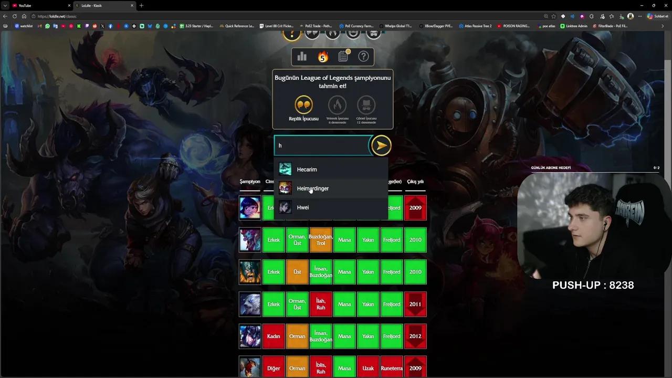
Task: Open the zoom magnifier icon in address bar
Action: (x=546, y=16)
